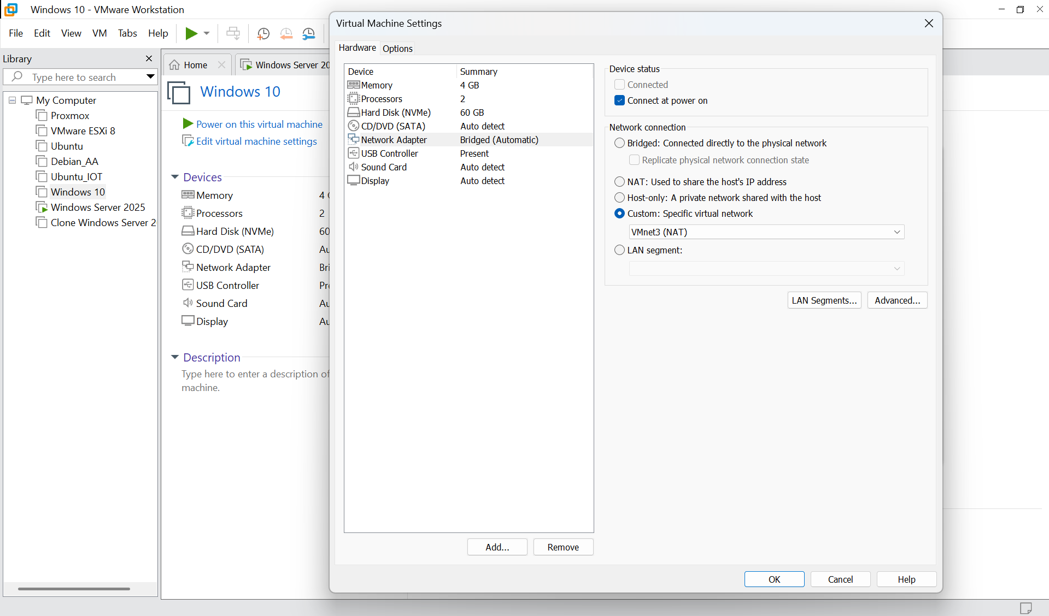Image resolution: width=1049 pixels, height=616 pixels.
Task: Uncheck Connect at power on
Action: point(619,100)
